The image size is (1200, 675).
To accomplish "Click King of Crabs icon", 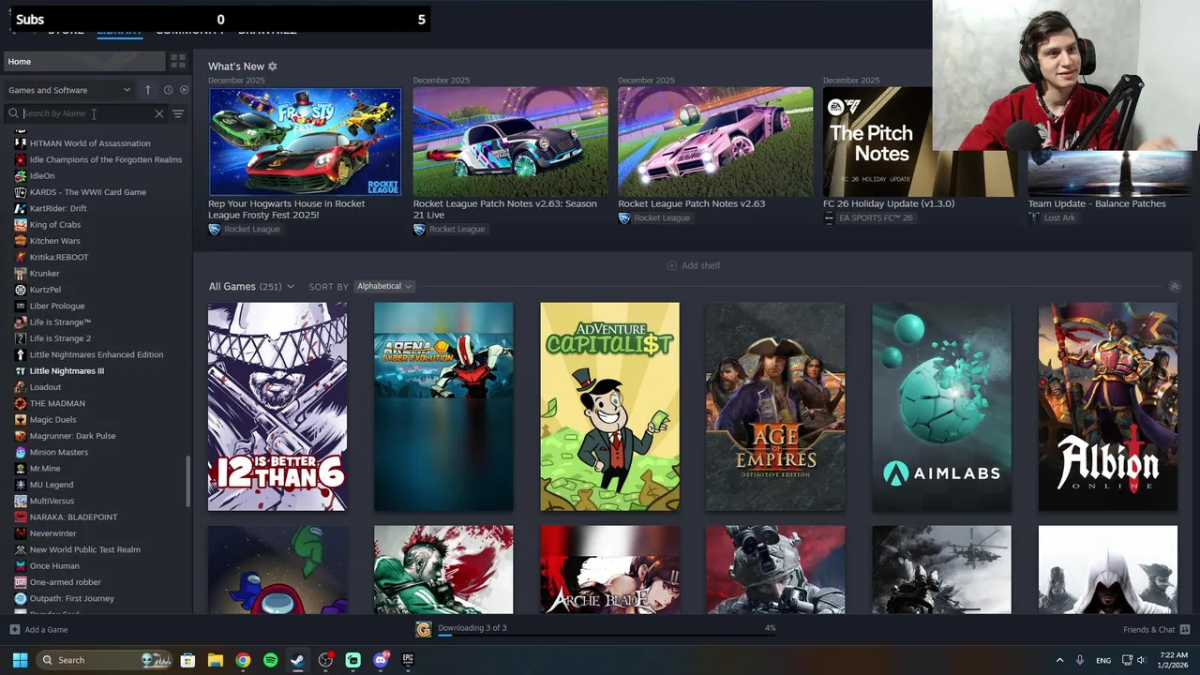I will click(x=21, y=224).
